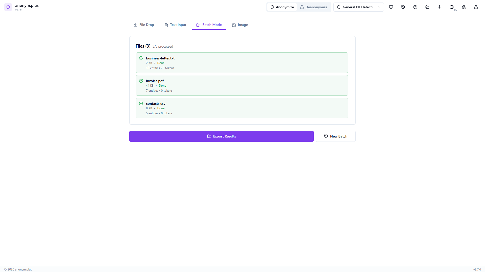Click the chevron next to detection profile
Image resolution: width=485 pixels, height=272 pixels.
379,7
